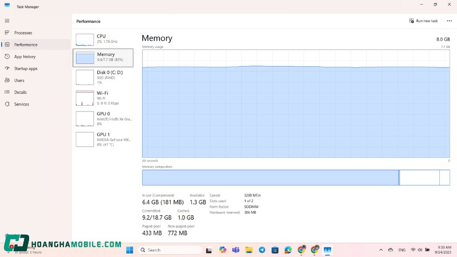Collapse the hamburger navigation menu
Image resolution: width=457 pixels, height=257 pixels.
click(7, 21)
